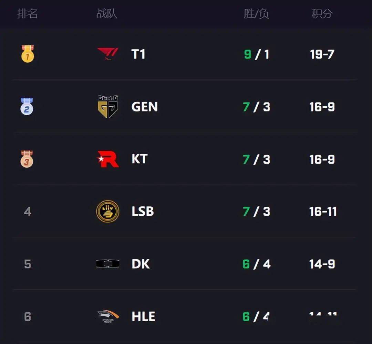The image size is (372, 344).
Task: Click the bronze third-place medal
Action: click(27, 159)
